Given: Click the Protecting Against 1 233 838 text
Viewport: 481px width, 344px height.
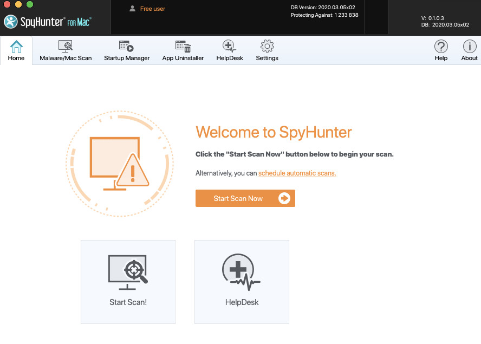Looking at the screenshot, I should click(324, 15).
